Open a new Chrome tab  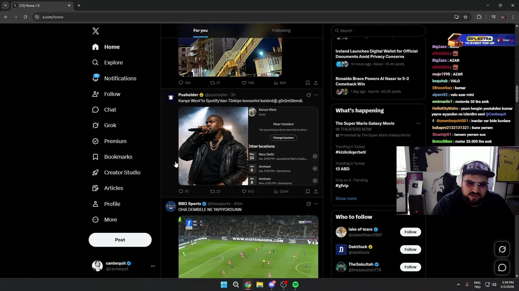79,6
